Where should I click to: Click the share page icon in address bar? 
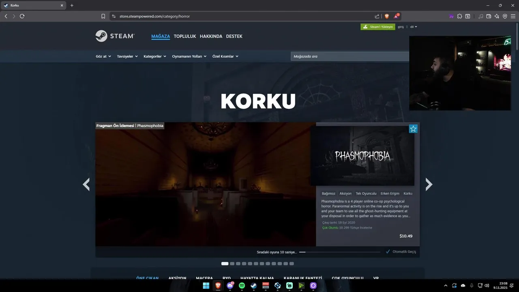click(377, 16)
